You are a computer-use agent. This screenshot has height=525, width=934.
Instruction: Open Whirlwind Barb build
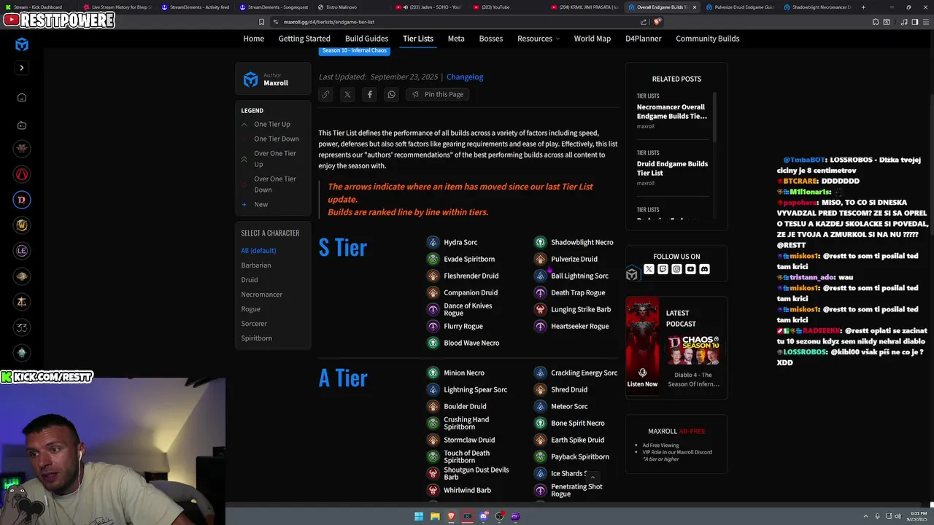point(459,490)
